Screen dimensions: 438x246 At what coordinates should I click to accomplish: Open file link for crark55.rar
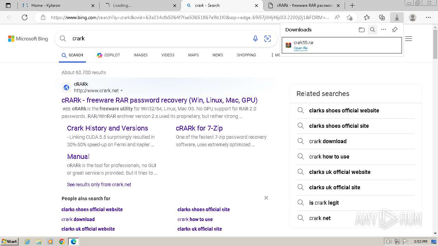pos(300,48)
